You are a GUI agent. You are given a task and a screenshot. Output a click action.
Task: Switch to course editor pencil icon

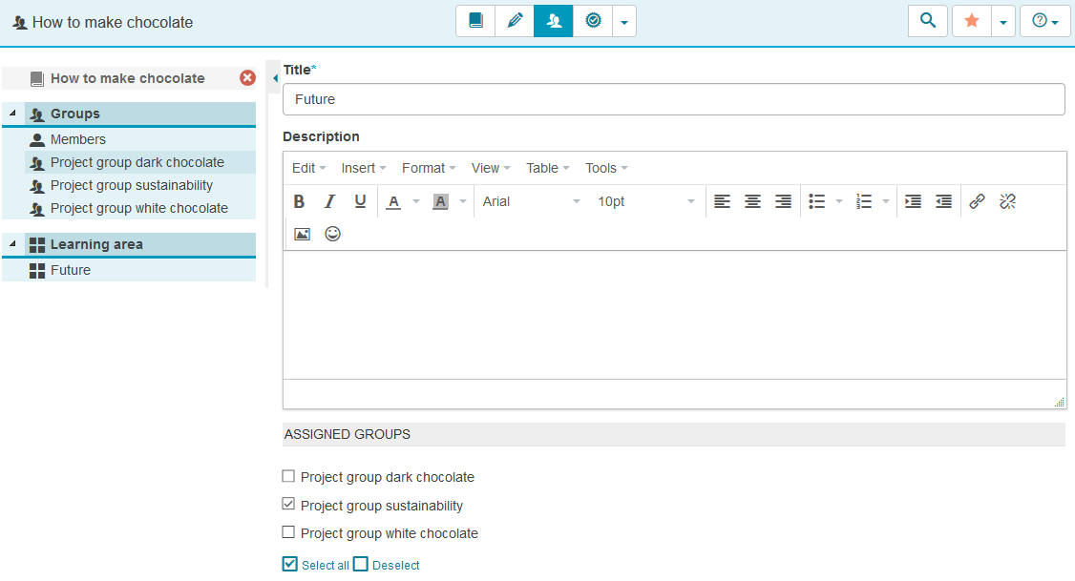coord(515,21)
